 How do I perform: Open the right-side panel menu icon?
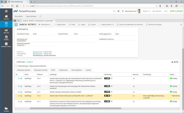[181, 25]
